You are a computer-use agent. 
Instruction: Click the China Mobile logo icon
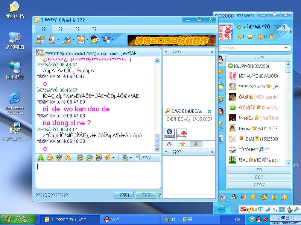[169, 134]
